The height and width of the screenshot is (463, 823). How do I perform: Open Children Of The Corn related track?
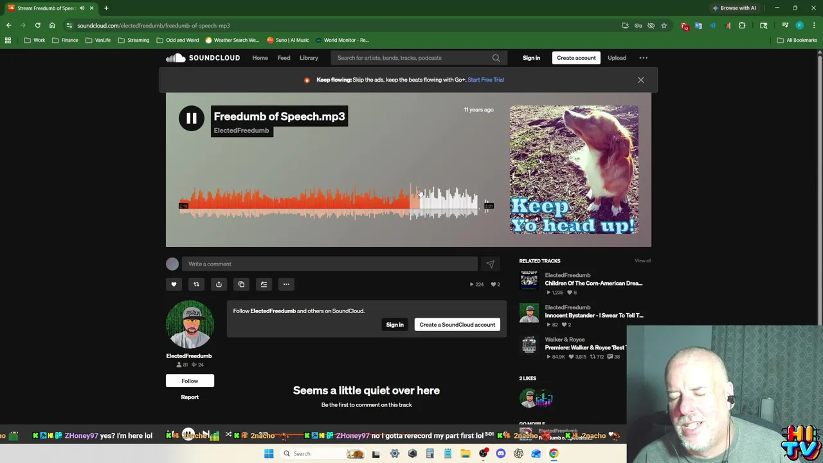pyautogui.click(x=593, y=283)
